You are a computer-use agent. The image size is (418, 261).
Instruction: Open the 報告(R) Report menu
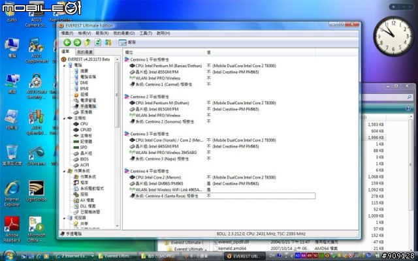pos(102,33)
